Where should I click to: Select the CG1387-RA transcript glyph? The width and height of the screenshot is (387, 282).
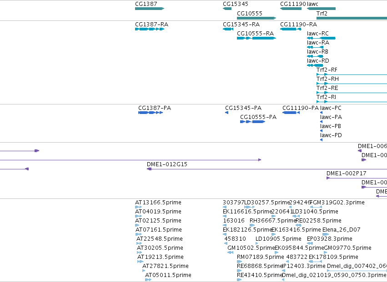[x=150, y=29]
